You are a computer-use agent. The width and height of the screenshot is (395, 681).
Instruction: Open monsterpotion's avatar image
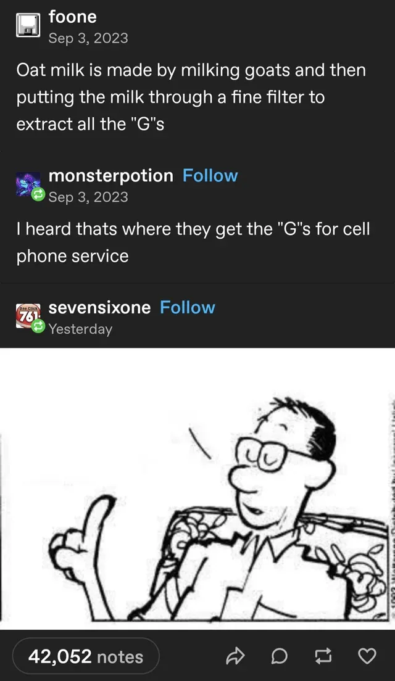[27, 184]
